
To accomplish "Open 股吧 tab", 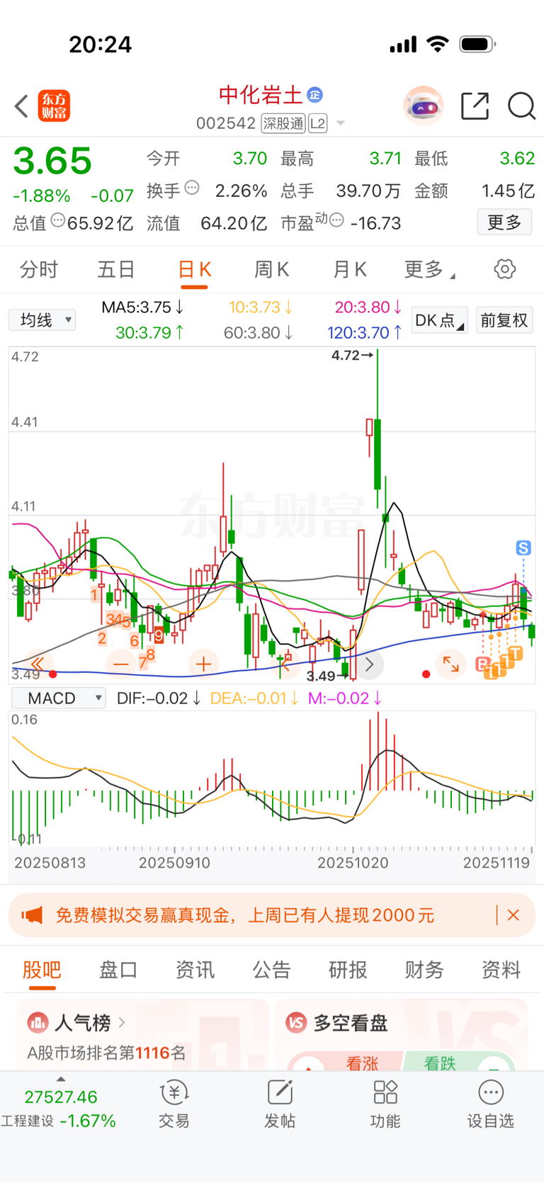I will click(42, 969).
